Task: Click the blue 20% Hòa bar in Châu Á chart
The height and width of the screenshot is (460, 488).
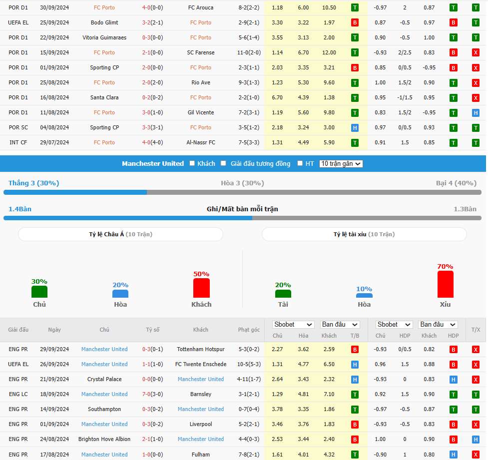Action: click(120, 294)
